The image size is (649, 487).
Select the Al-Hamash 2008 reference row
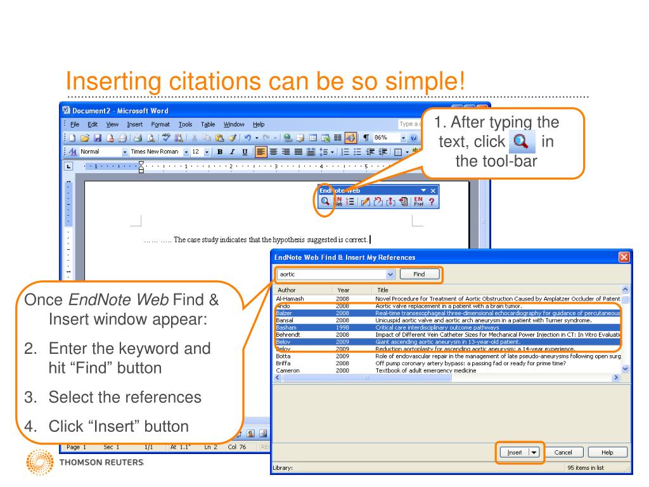[448, 299]
